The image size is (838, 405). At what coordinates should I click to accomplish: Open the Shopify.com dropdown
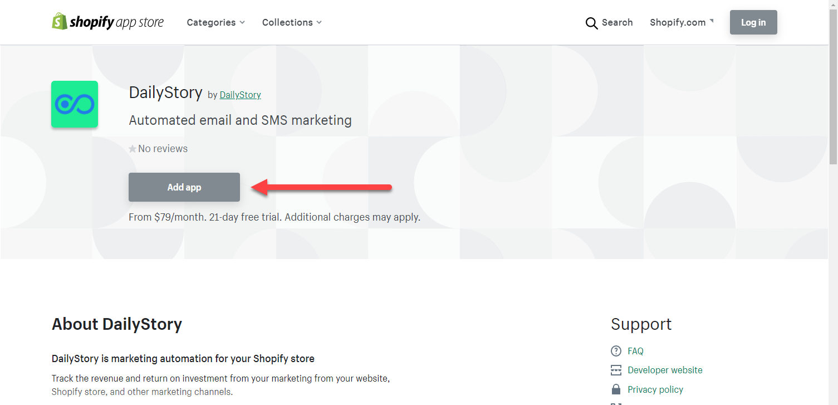[682, 22]
